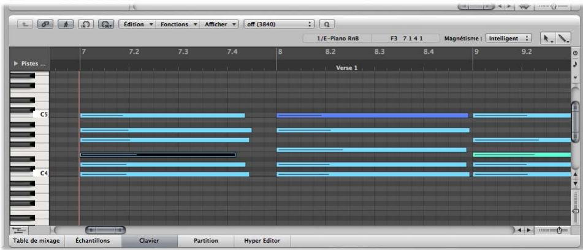This screenshot has width=583, height=250.
Task: Click bar 7 in the ruler
Action: [83, 51]
